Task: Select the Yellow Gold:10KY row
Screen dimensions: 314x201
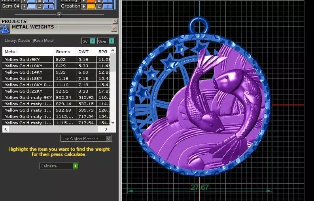Action: tap(56, 66)
